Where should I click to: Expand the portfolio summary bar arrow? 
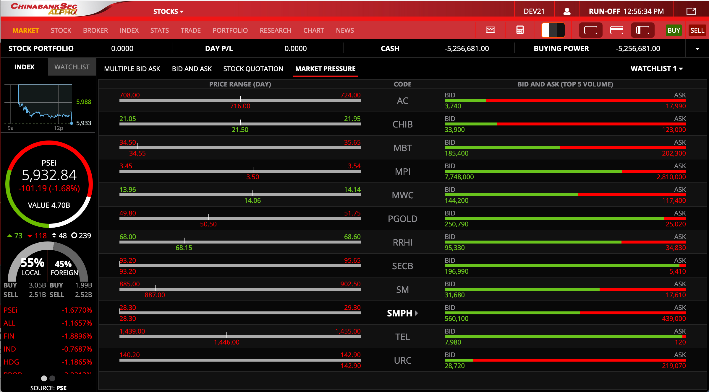coord(697,49)
